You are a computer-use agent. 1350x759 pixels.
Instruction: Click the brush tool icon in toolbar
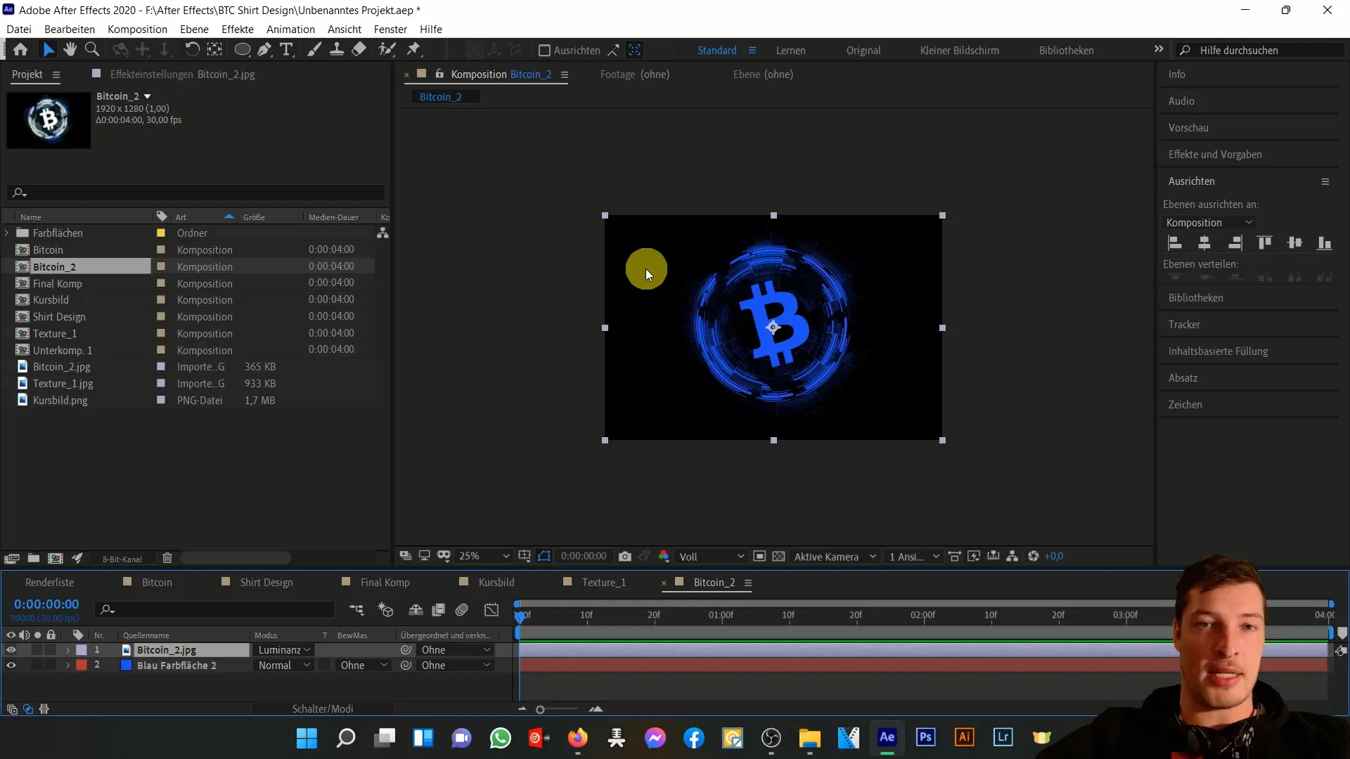(311, 49)
